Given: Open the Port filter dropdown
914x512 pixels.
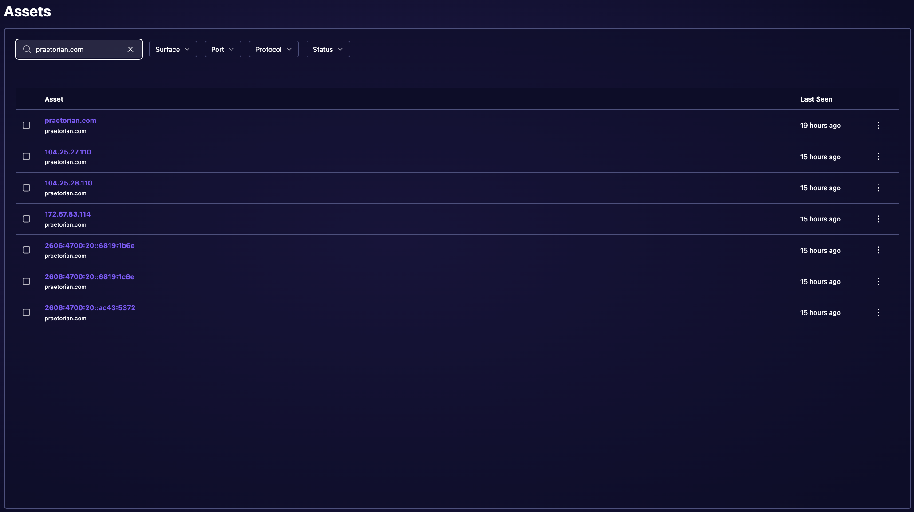Looking at the screenshot, I should point(223,49).
